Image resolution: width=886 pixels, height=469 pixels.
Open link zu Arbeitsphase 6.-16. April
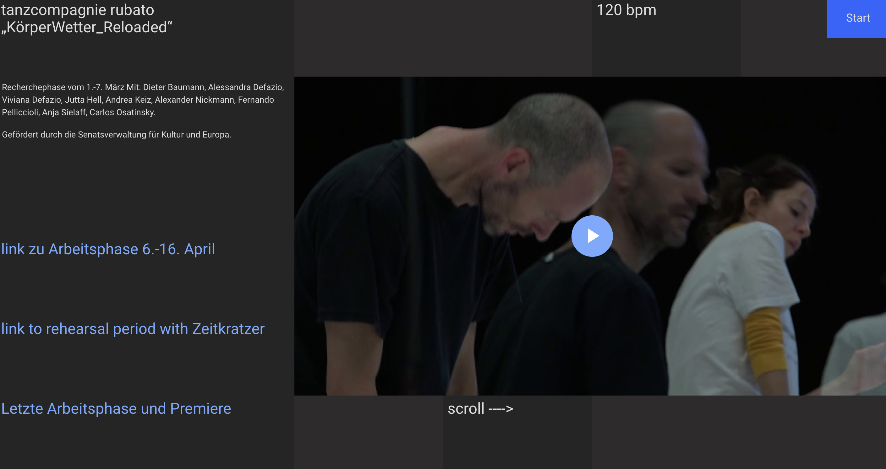[x=108, y=249]
